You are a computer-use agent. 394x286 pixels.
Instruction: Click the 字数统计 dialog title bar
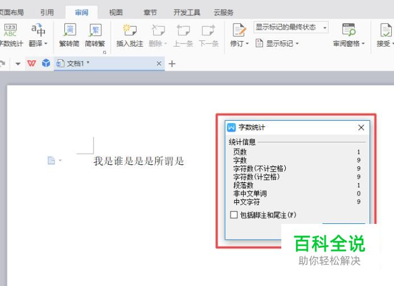point(297,128)
